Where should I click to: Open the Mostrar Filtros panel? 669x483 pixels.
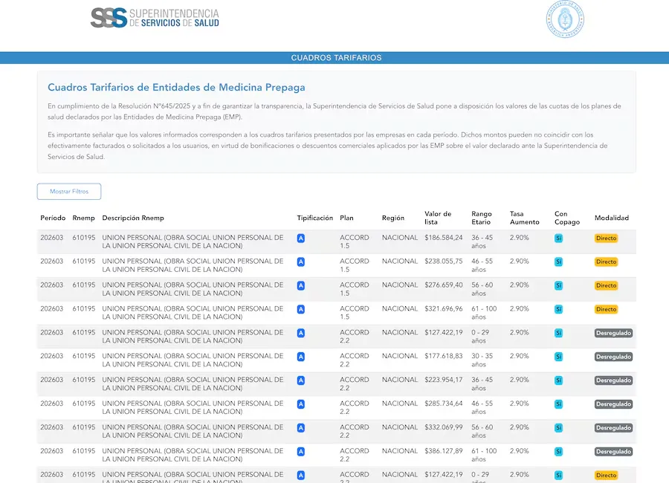point(69,192)
